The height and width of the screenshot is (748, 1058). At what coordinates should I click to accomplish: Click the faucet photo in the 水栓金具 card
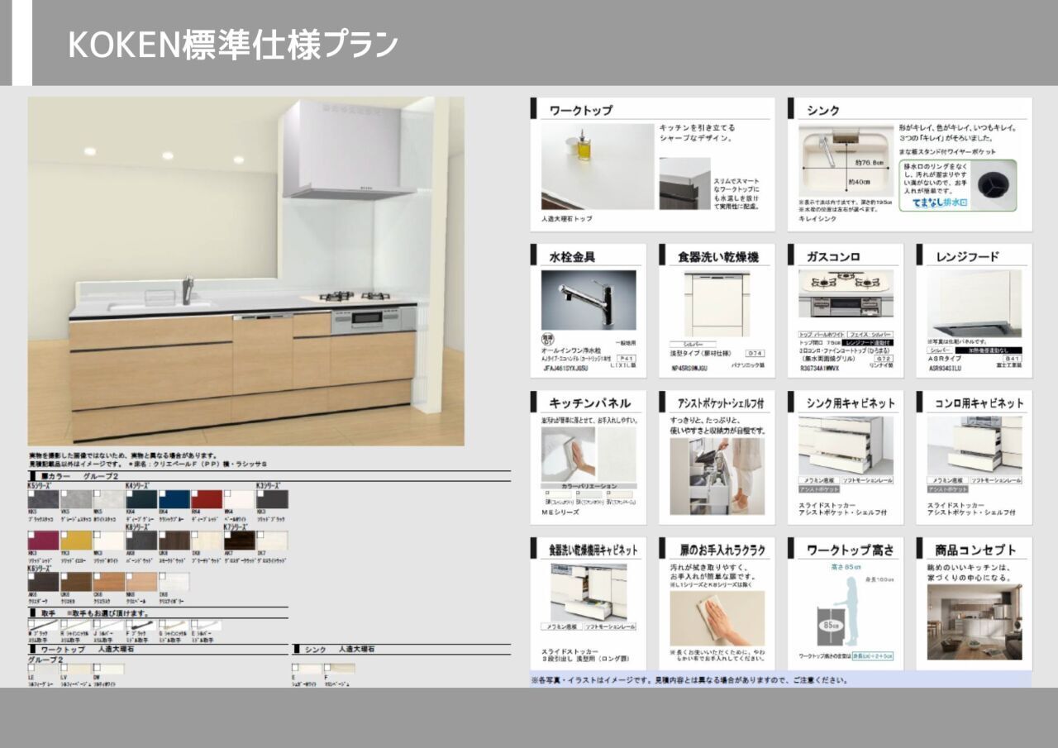[589, 300]
